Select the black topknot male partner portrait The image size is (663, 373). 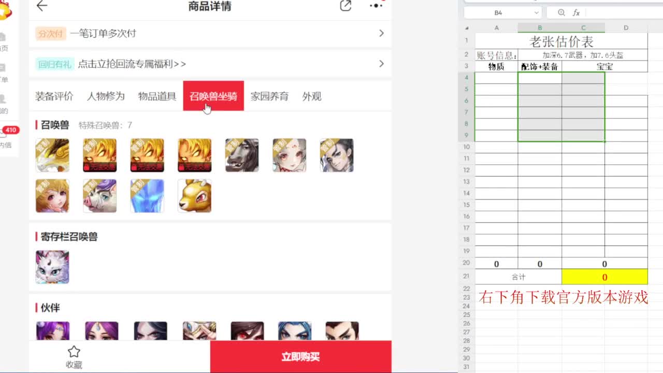(x=342, y=331)
